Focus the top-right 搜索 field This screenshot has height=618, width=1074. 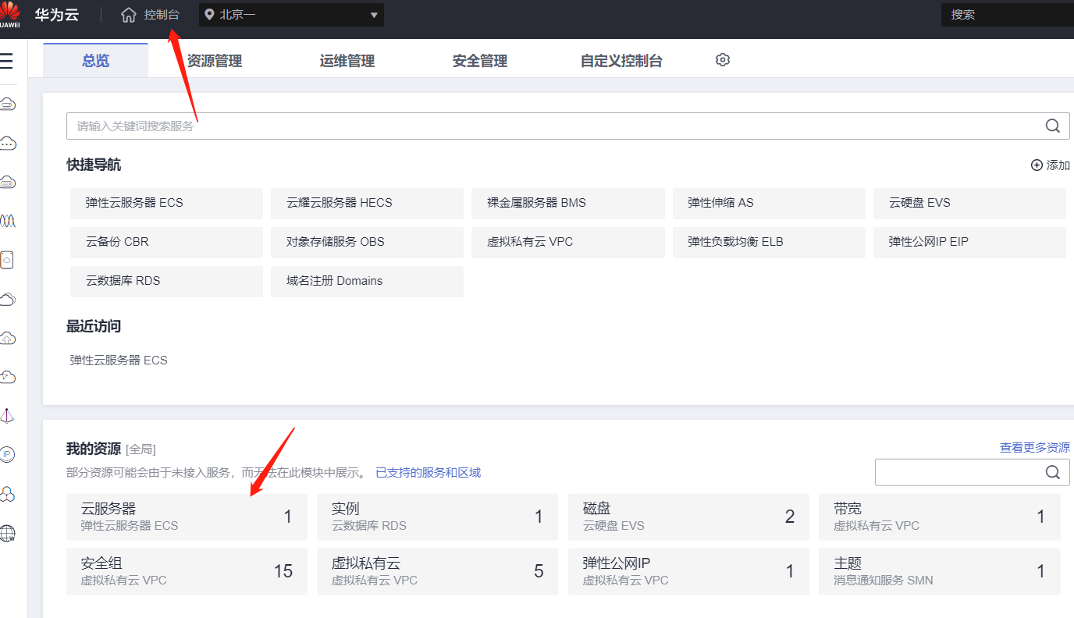pos(1007,14)
